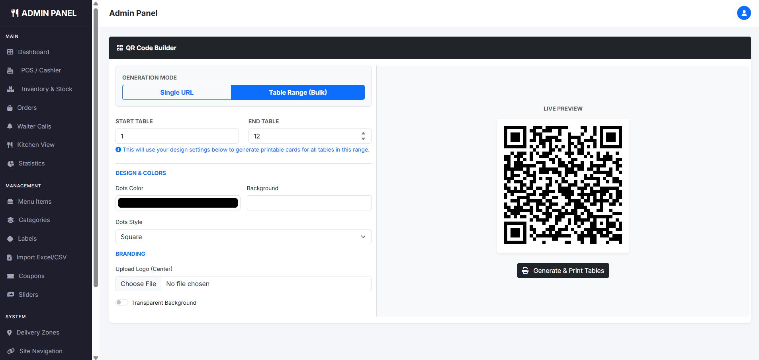Click the Coupons ticket icon

tap(11, 276)
